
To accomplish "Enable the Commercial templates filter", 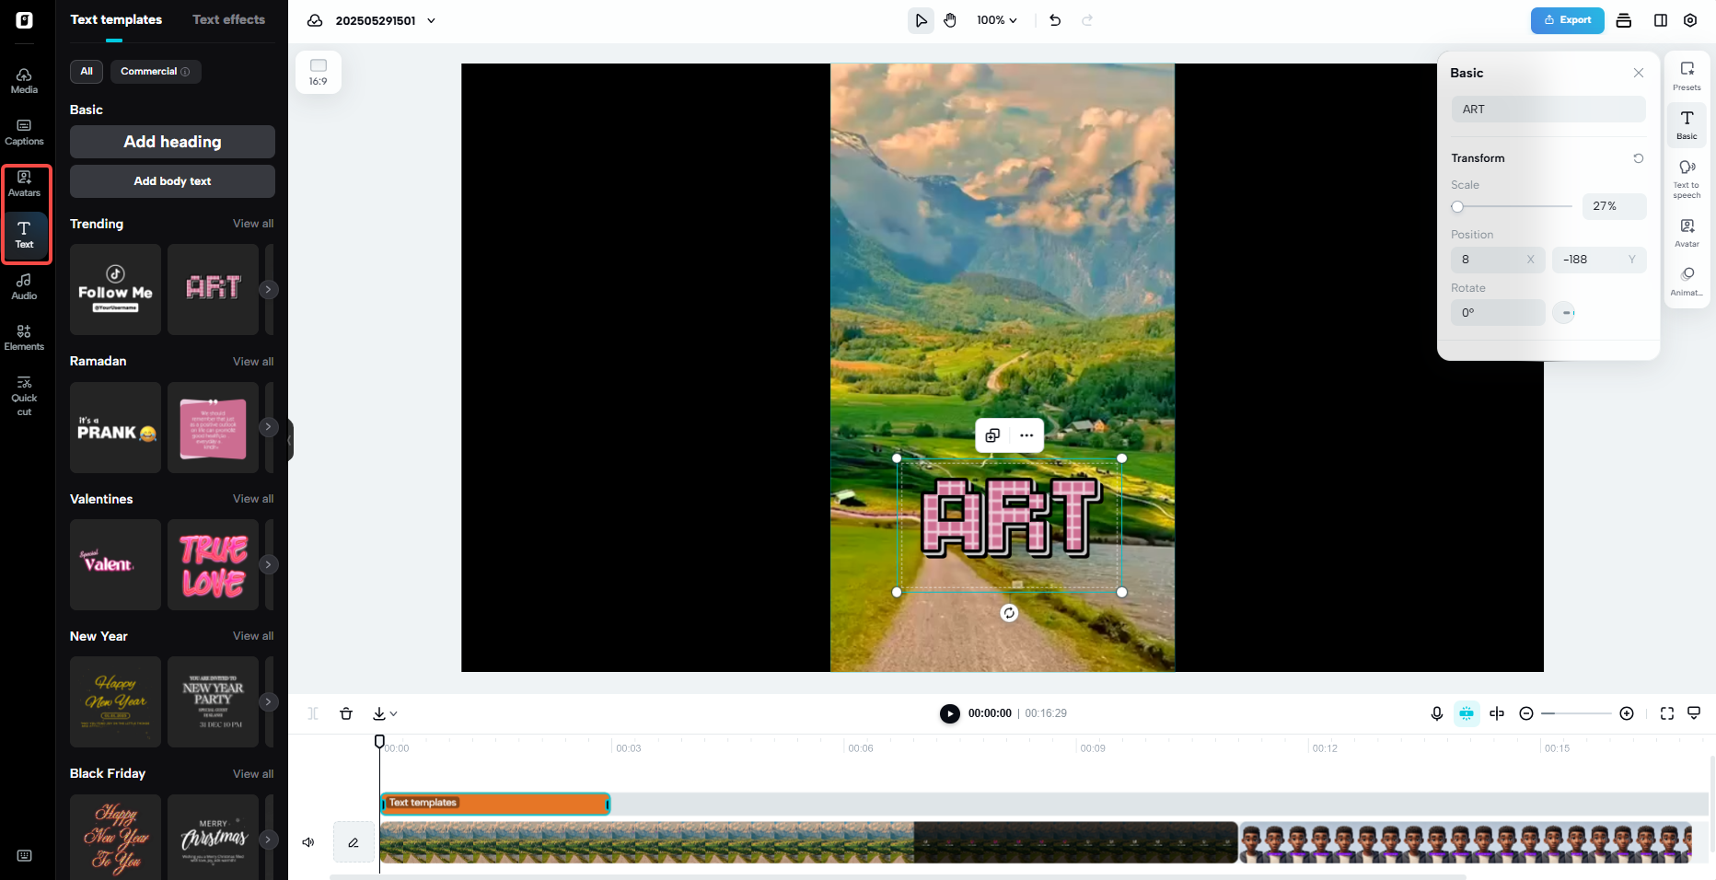I will click(155, 71).
